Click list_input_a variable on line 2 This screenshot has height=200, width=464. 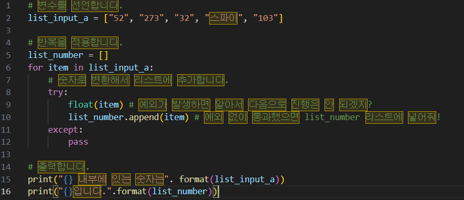click(x=58, y=18)
